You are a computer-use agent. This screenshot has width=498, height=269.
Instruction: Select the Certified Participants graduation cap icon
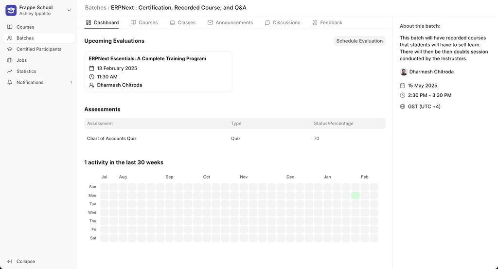pos(10,49)
